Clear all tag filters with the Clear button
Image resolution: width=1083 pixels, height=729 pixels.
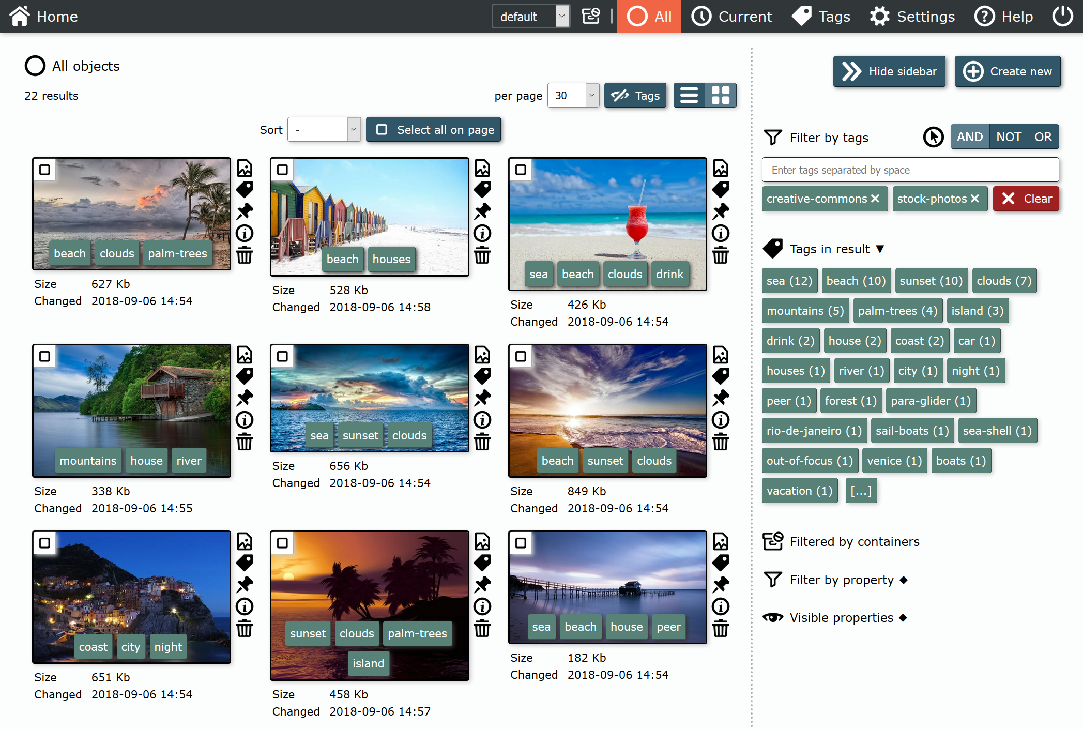[1026, 199]
